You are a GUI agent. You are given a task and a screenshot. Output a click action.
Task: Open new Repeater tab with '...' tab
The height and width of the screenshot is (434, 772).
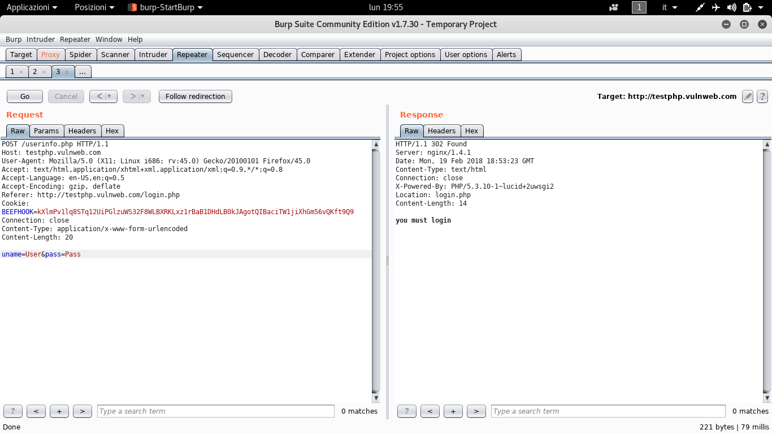83,72
